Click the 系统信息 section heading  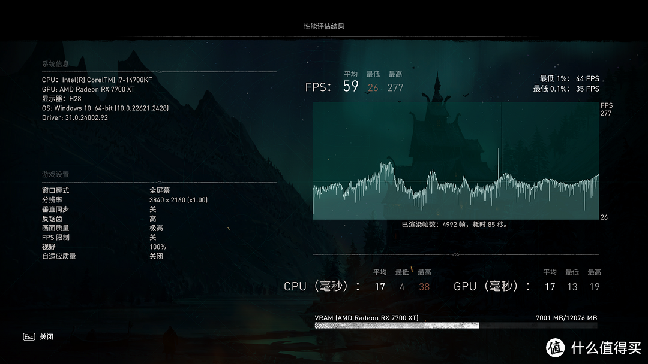55,64
